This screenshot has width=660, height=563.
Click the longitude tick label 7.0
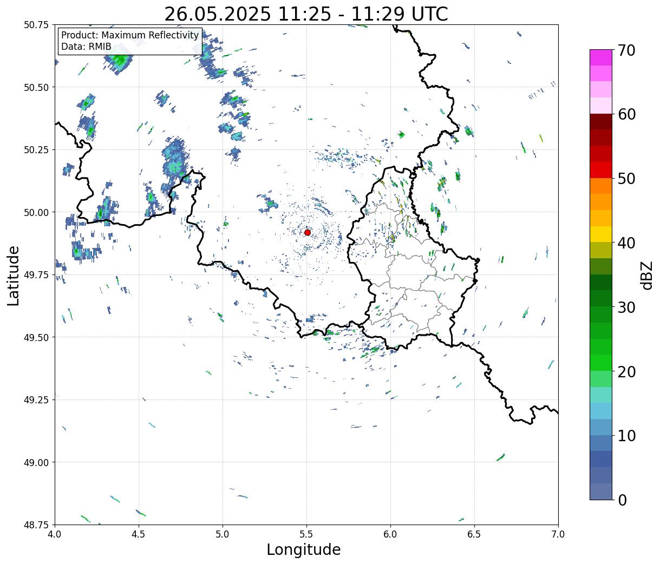[558, 534]
